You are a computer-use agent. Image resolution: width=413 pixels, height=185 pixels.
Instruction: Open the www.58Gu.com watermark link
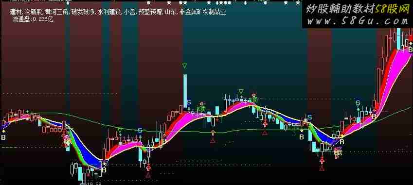(x=358, y=21)
